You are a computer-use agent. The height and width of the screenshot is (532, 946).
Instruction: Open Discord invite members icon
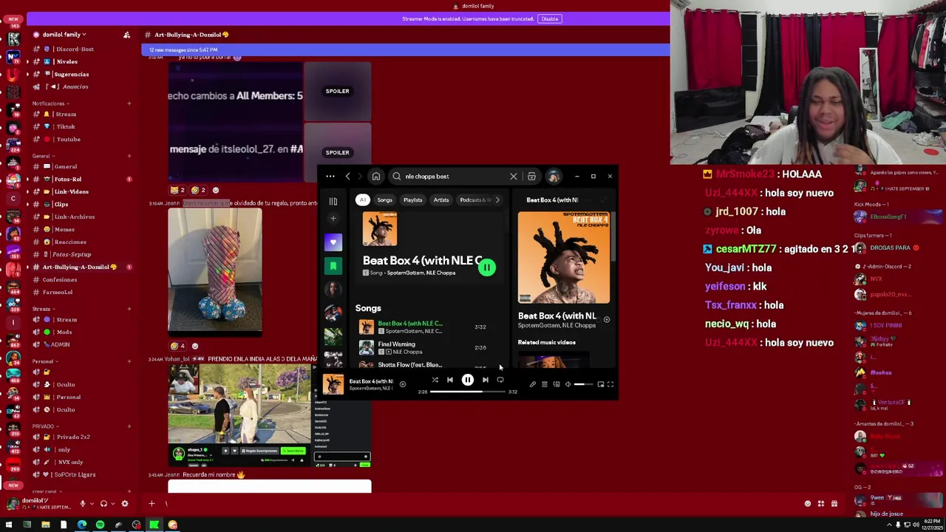pos(126,35)
